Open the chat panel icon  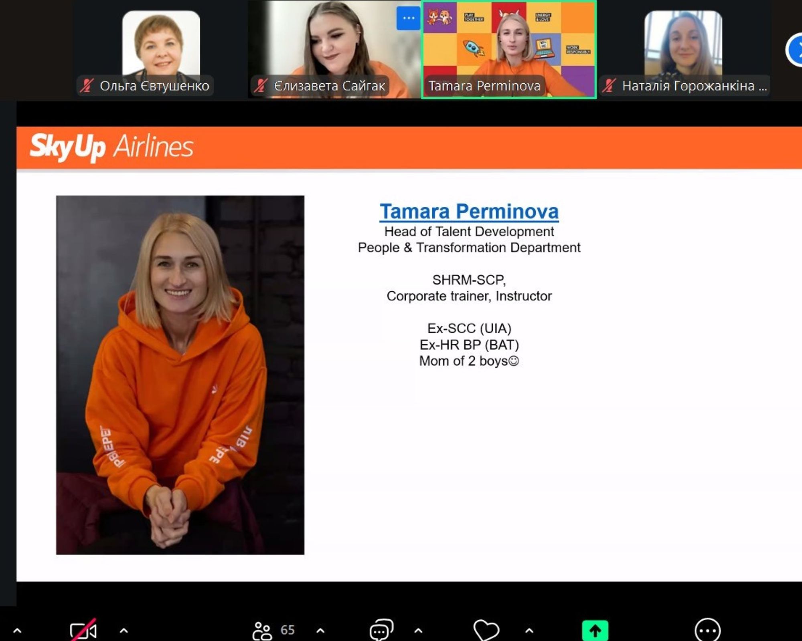pos(381,631)
